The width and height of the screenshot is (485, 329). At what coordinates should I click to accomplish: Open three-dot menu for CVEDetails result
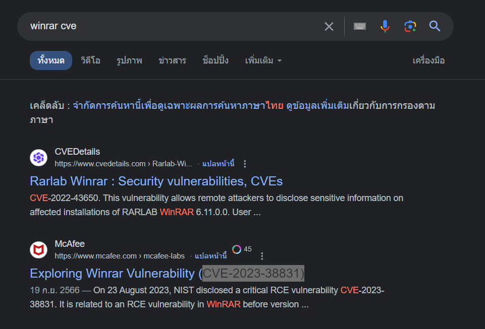[x=245, y=164]
